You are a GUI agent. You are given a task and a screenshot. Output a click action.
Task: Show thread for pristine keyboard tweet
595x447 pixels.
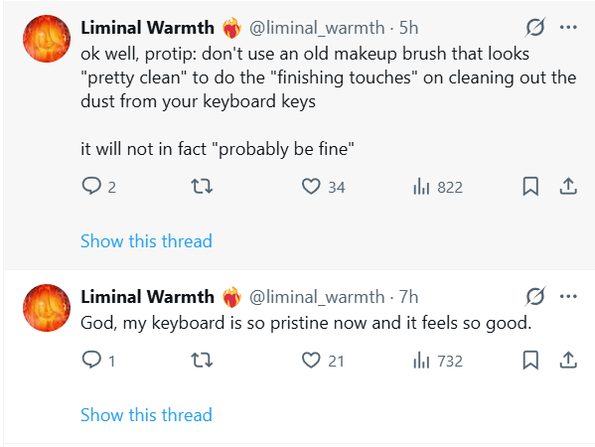(x=146, y=415)
